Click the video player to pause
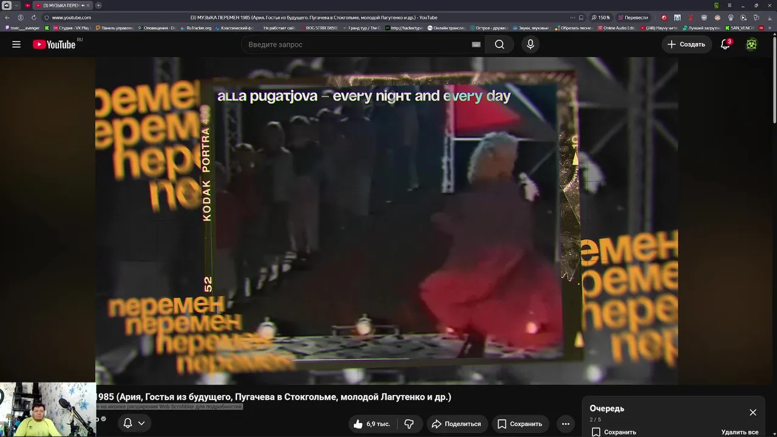Image resolution: width=777 pixels, height=437 pixels. point(387,221)
